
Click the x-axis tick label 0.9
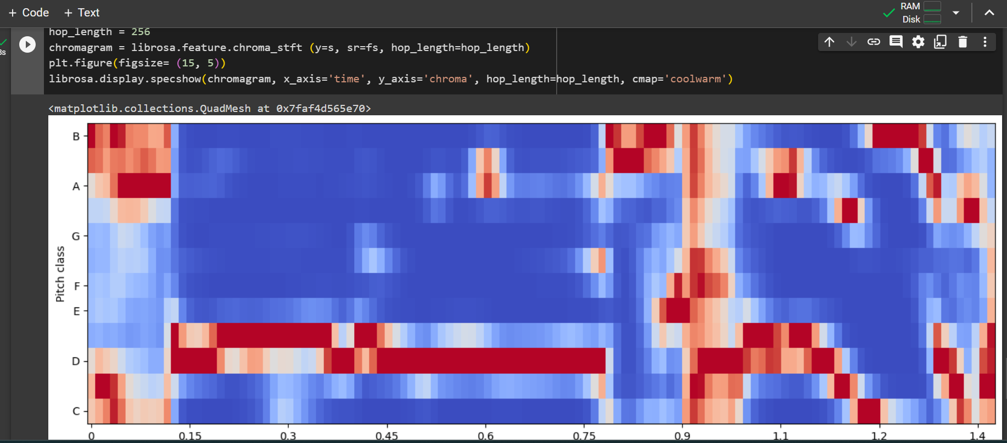click(x=682, y=436)
